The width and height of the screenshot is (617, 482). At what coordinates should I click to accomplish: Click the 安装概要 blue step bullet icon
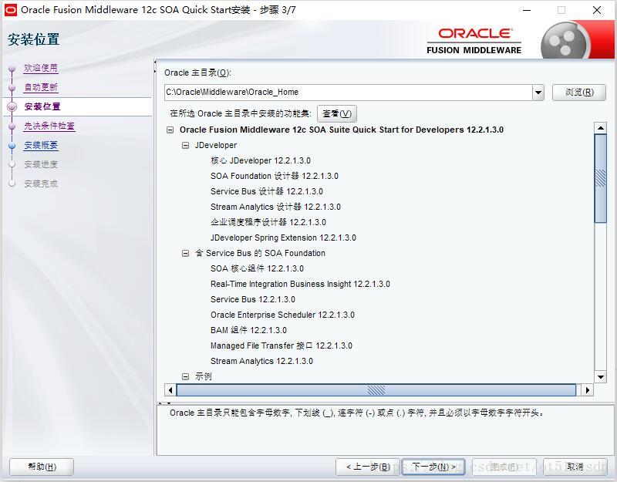pyautogui.click(x=12, y=146)
